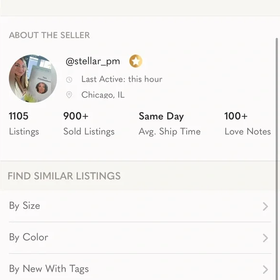This screenshot has width=280, height=280.
Task: Select By Color similar listings row
Action: tap(140, 238)
